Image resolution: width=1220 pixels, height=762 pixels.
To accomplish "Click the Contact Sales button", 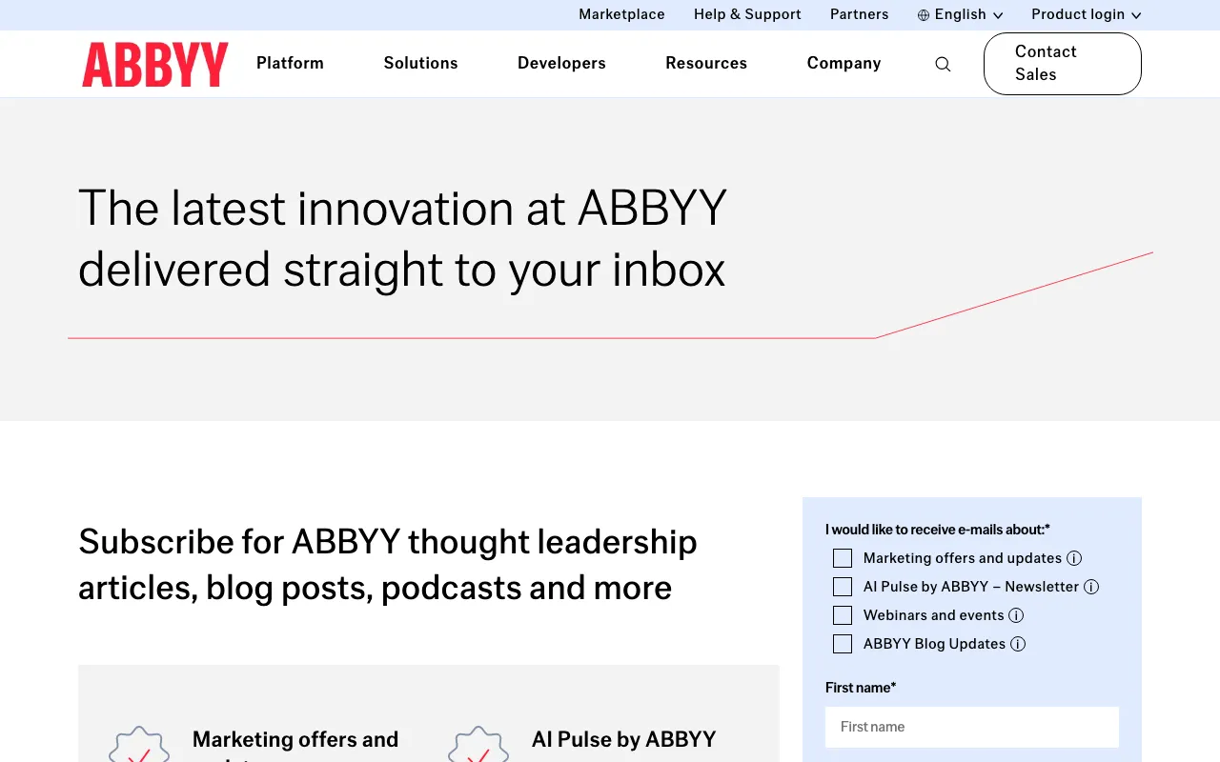I will click(1063, 64).
